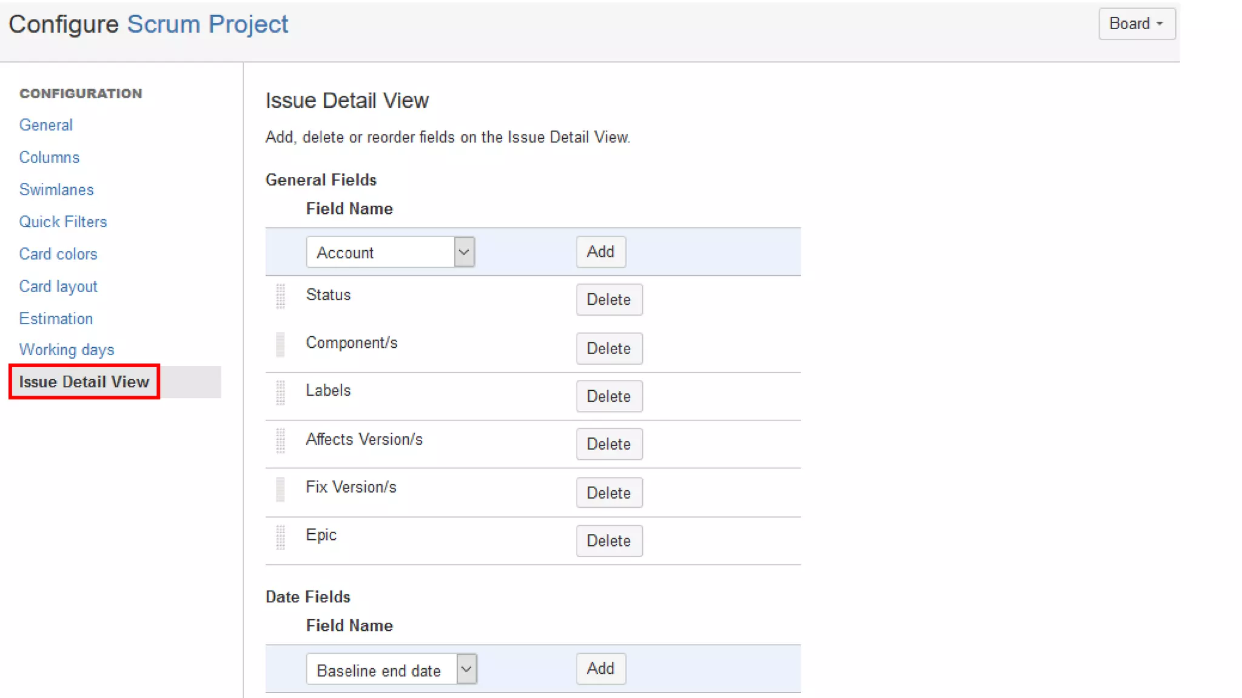Viewport: 1242px width, 698px height.
Task: Click the drag handle beside Fix Version/s
Action: 280,490
